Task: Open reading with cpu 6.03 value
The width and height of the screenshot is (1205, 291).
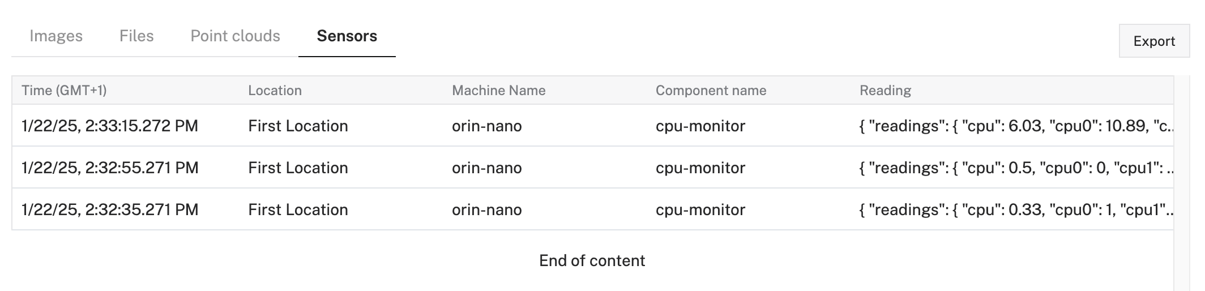Action: (1016, 126)
